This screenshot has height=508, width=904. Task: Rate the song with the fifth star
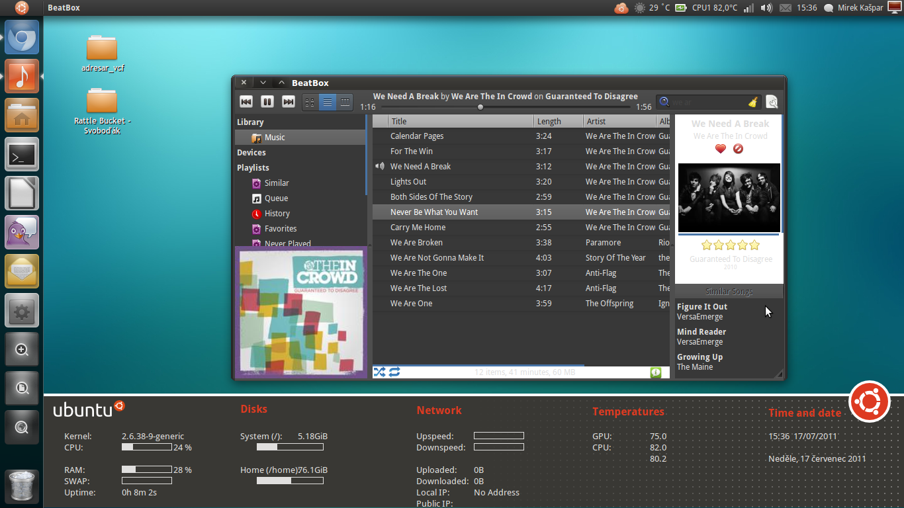[754, 245]
